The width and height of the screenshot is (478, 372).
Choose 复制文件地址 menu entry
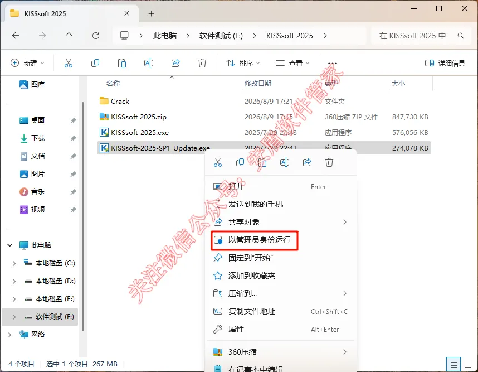(280, 311)
